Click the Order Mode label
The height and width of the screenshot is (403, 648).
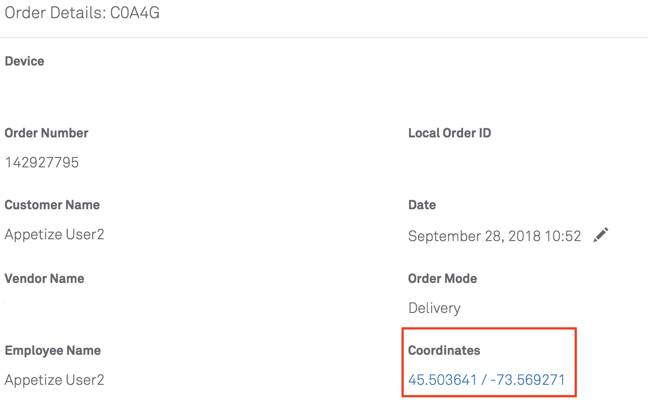click(442, 278)
